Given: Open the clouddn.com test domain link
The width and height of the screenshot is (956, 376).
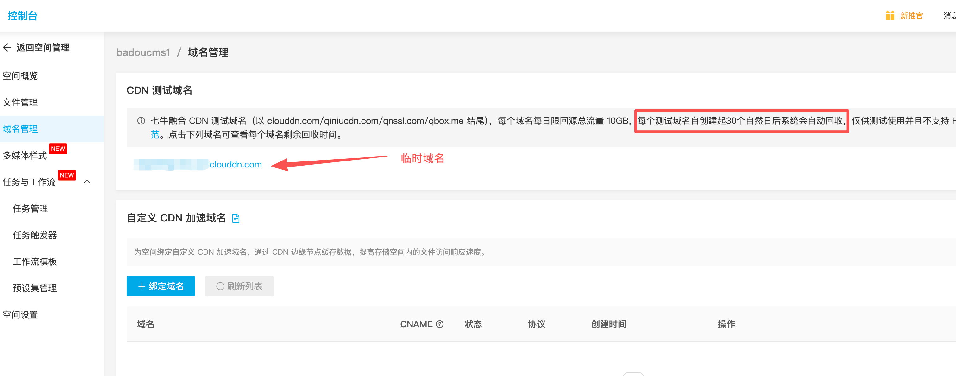Looking at the screenshot, I should tap(235, 165).
